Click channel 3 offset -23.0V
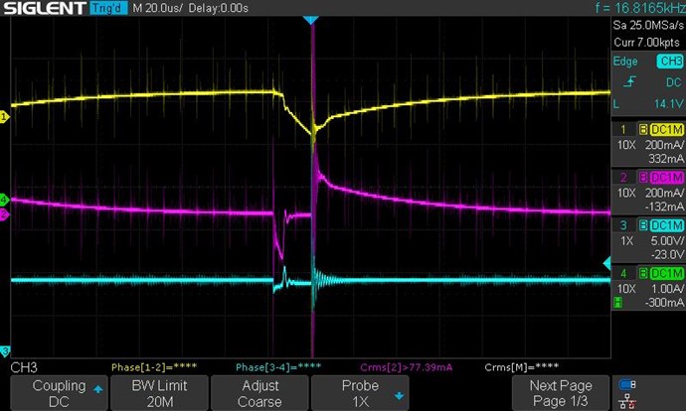Screen dimensions: 686x411 click(x=667, y=254)
